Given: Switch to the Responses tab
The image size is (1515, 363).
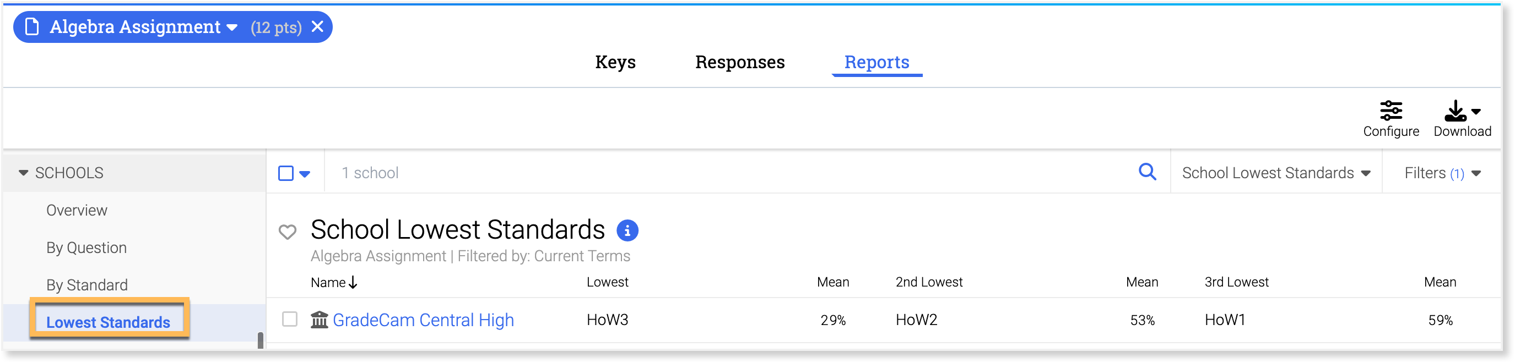Looking at the screenshot, I should [x=740, y=62].
